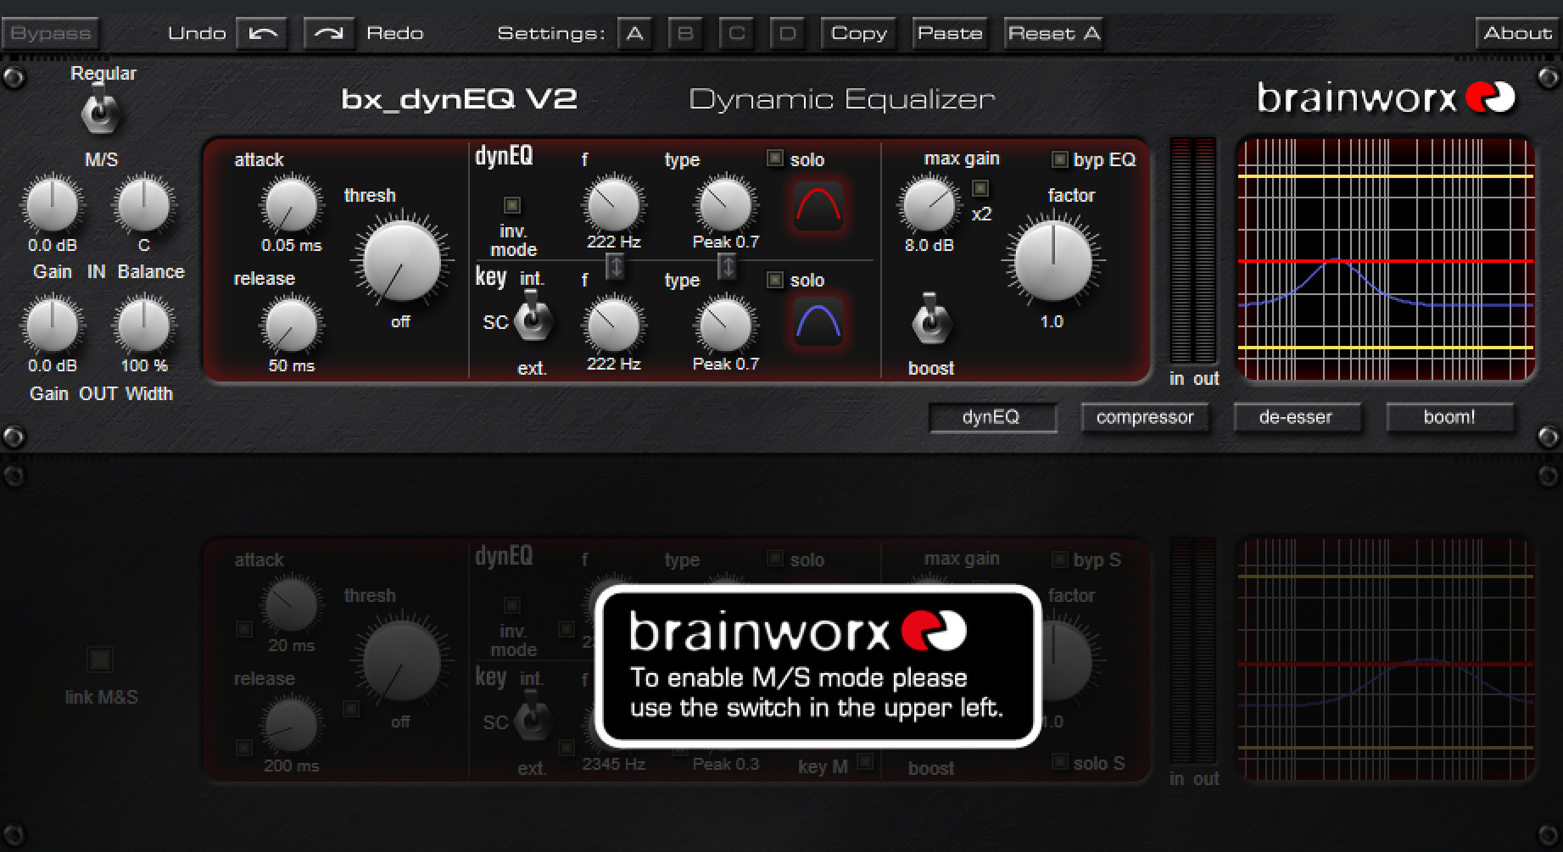Select the red dynEQ peak filter shape icon

[x=818, y=206]
